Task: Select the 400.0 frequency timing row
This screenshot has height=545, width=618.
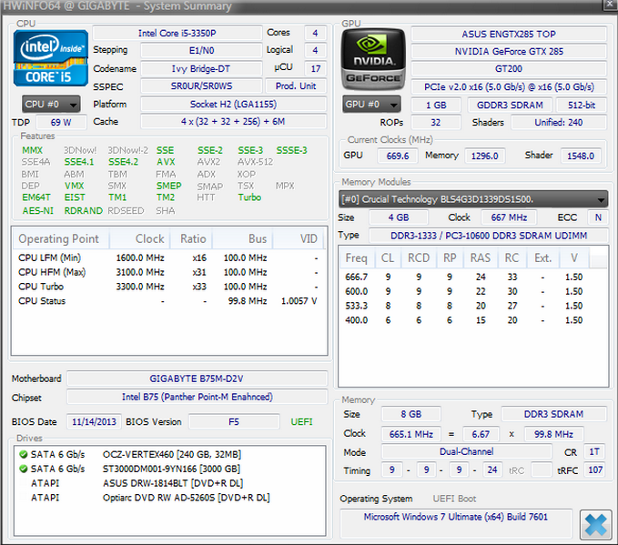Action: click(x=473, y=320)
